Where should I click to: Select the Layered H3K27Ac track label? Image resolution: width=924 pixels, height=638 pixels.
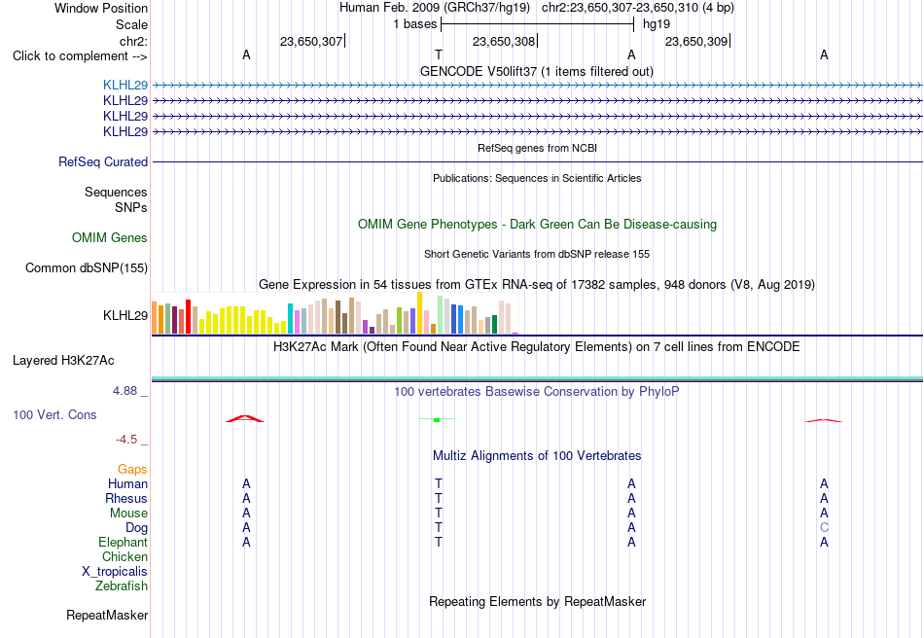click(x=63, y=361)
